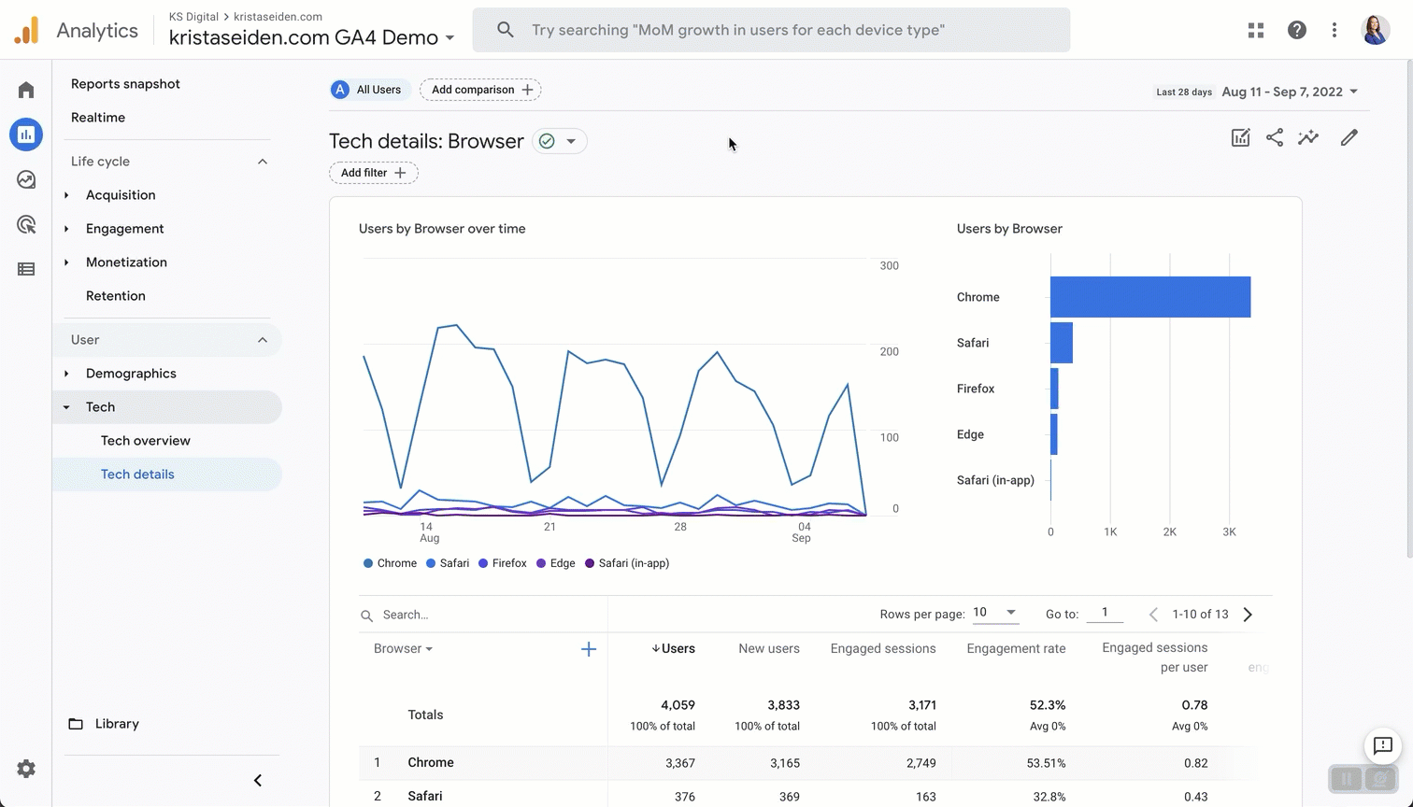Screen dimensions: 1413x807
Task: Open Reports snapshot
Action: [x=125, y=84]
